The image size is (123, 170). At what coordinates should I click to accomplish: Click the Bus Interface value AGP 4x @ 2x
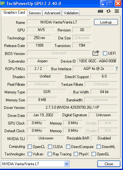pos(94,69)
